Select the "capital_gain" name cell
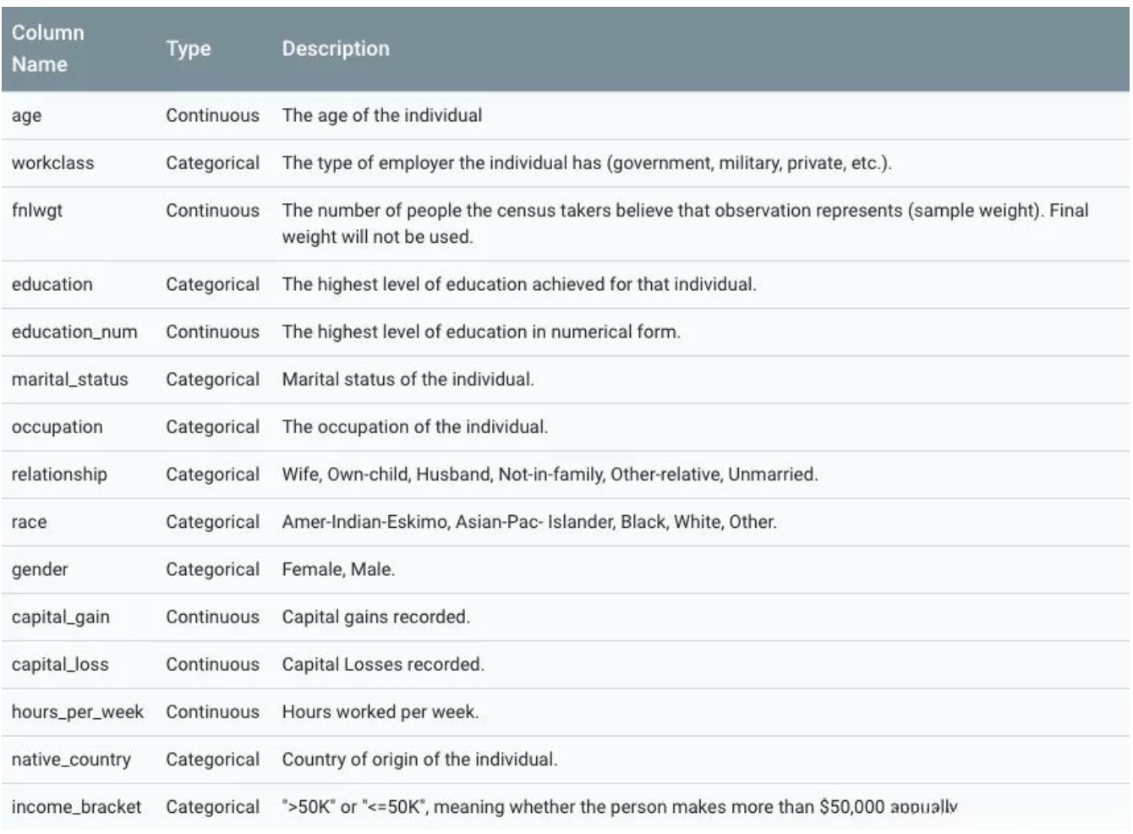 pyautogui.click(x=61, y=617)
